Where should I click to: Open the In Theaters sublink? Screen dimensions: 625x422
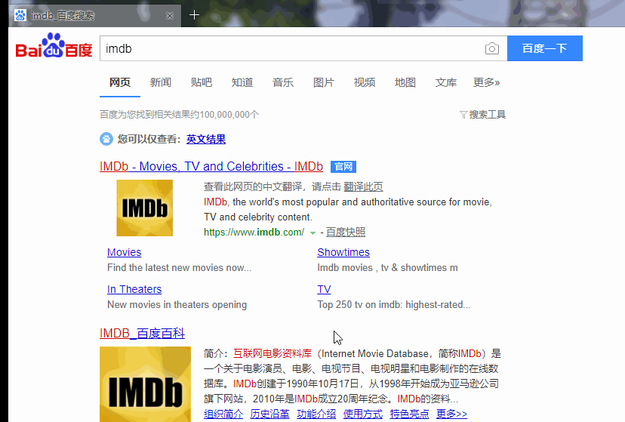point(134,289)
